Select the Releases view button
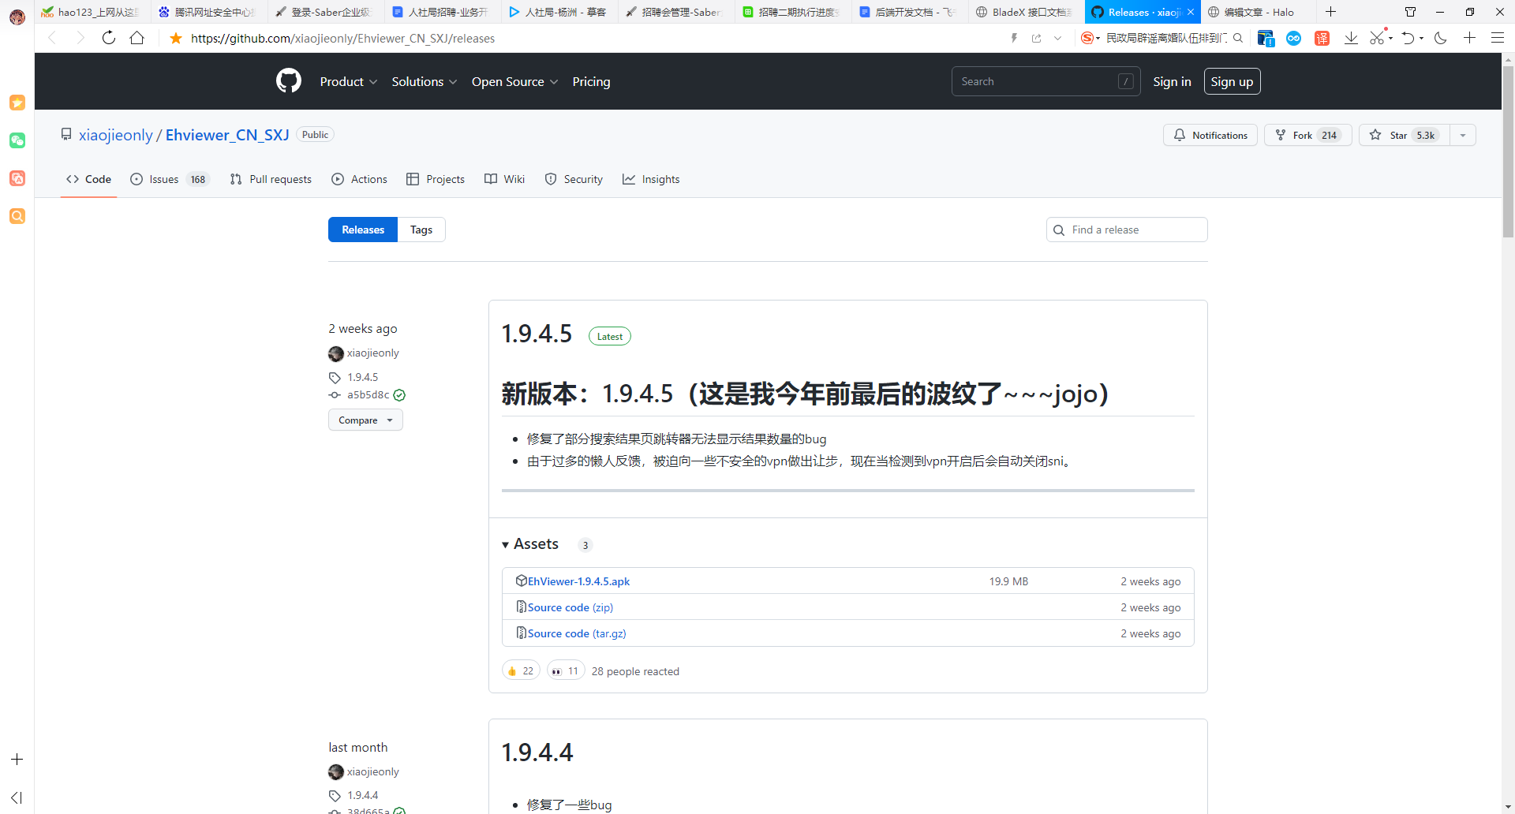Image resolution: width=1515 pixels, height=814 pixels. pyautogui.click(x=363, y=230)
